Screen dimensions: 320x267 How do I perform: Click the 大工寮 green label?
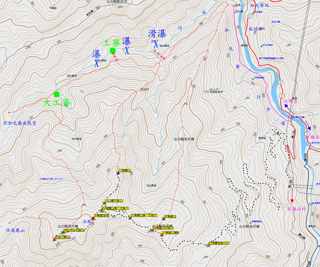click(x=57, y=103)
